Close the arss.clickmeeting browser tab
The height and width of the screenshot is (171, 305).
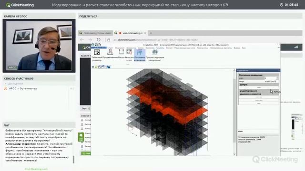145,33
